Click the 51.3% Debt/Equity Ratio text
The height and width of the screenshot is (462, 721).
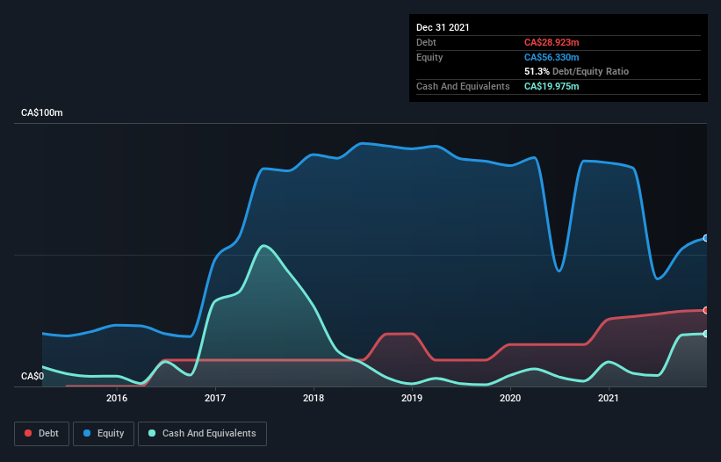pos(576,71)
